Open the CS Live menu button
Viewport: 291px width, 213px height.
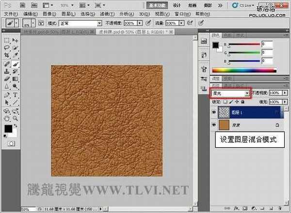click(243, 5)
